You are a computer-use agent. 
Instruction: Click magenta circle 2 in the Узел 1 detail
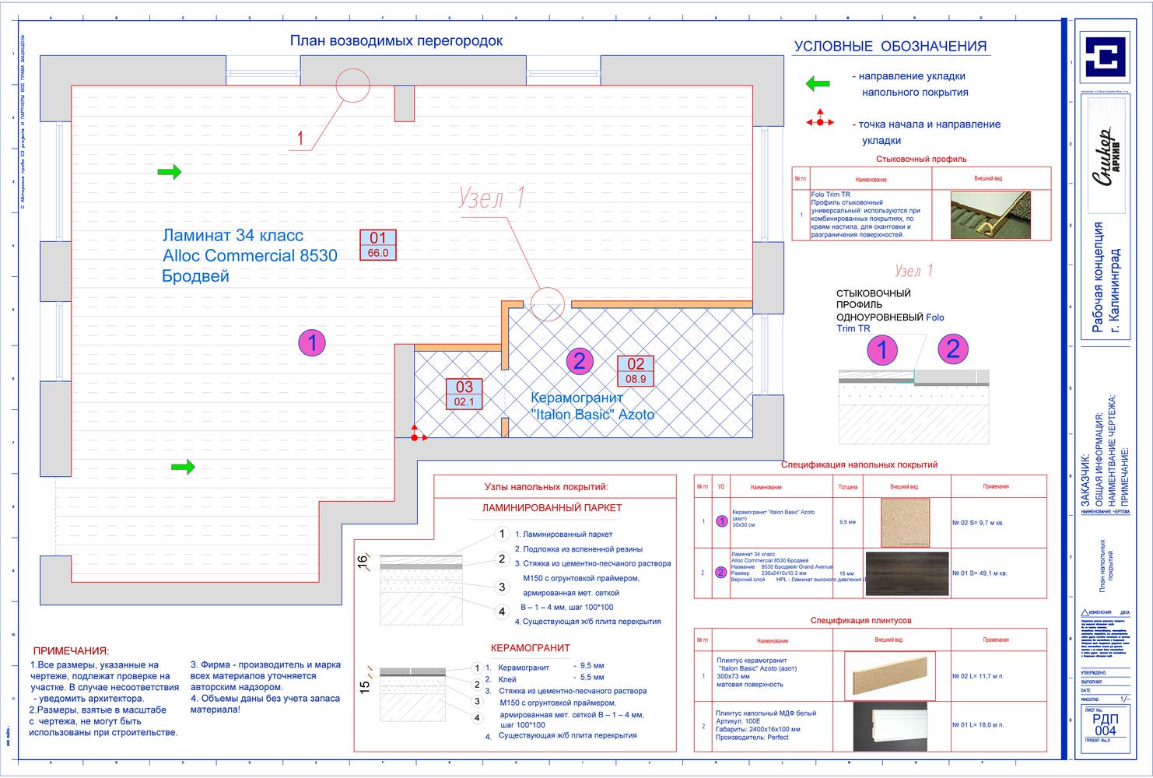tap(953, 349)
